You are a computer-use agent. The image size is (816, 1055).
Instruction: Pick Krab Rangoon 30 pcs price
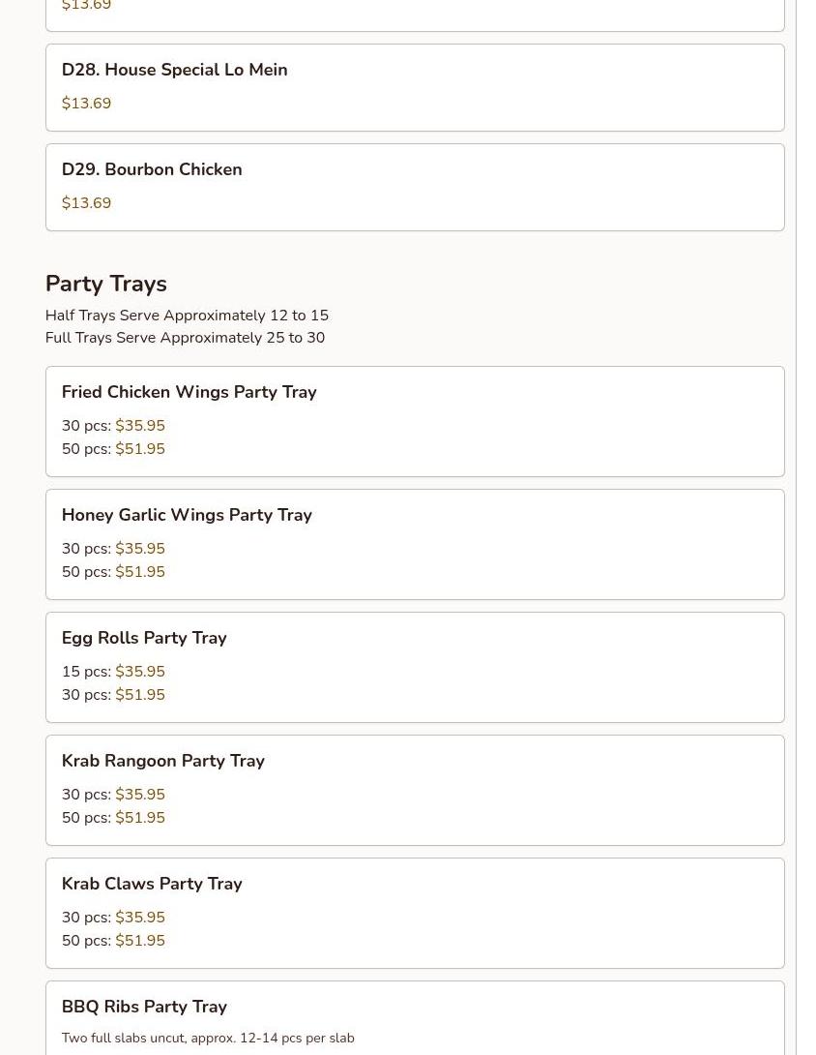tap(113, 795)
